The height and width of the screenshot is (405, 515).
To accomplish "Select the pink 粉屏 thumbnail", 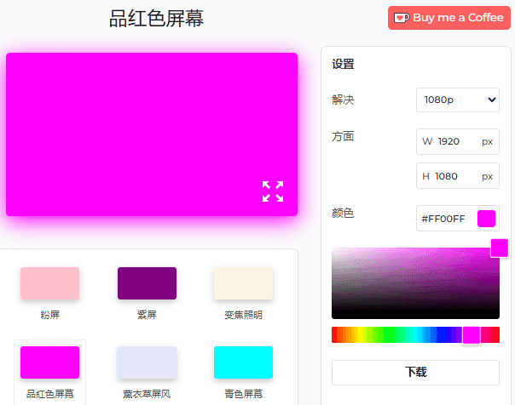I will [49, 283].
